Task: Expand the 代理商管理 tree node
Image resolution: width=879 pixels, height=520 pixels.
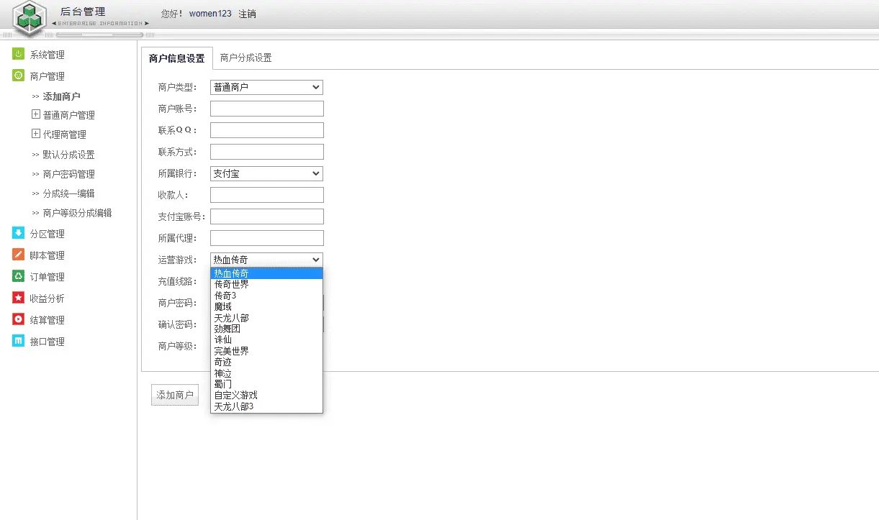Action: click(x=36, y=134)
